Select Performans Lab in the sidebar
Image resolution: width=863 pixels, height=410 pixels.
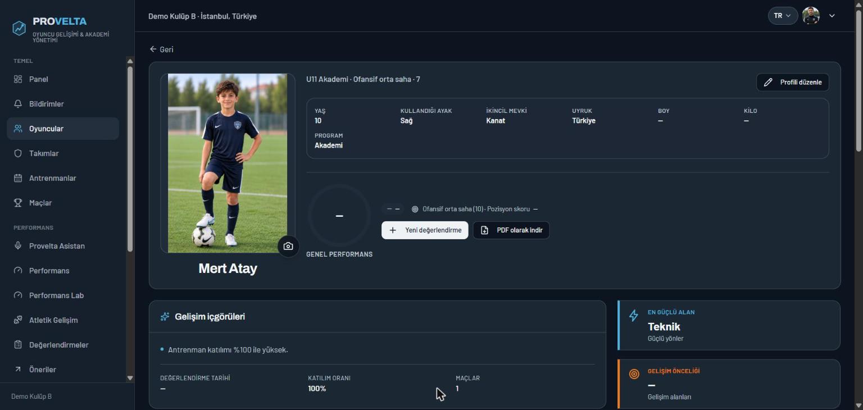pyautogui.click(x=63, y=295)
